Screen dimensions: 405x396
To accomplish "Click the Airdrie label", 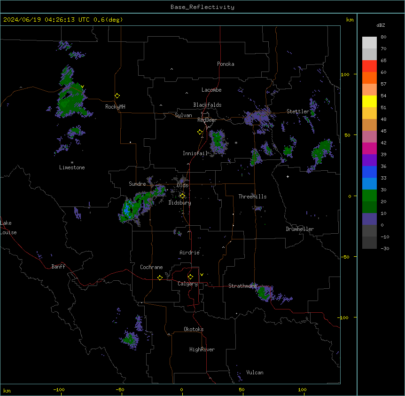I will 190,253.
